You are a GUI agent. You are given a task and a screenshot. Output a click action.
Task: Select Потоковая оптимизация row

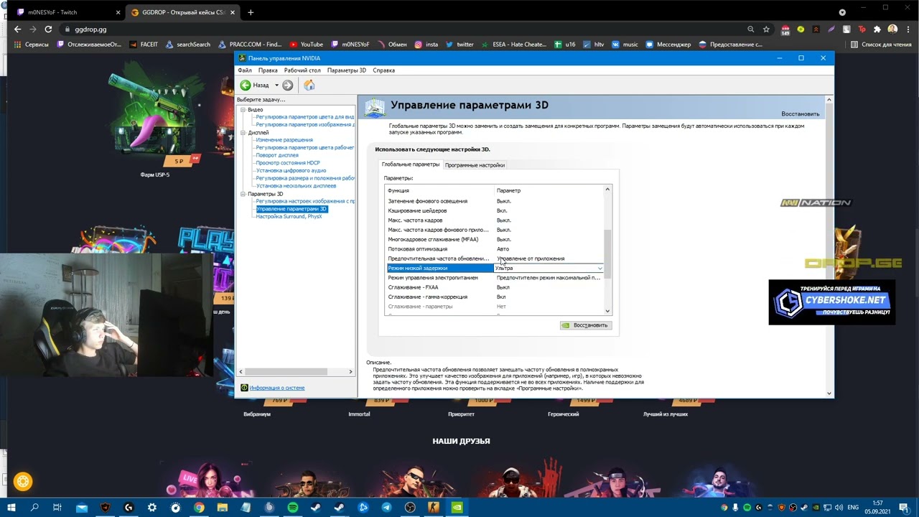[495, 249]
